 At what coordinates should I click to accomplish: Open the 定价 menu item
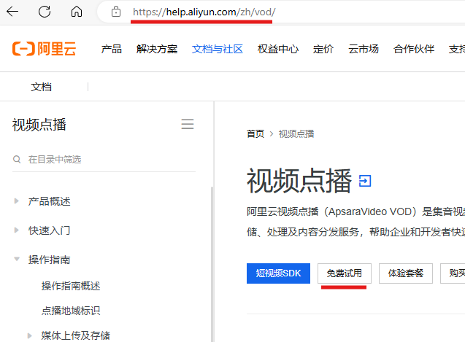[x=323, y=49]
